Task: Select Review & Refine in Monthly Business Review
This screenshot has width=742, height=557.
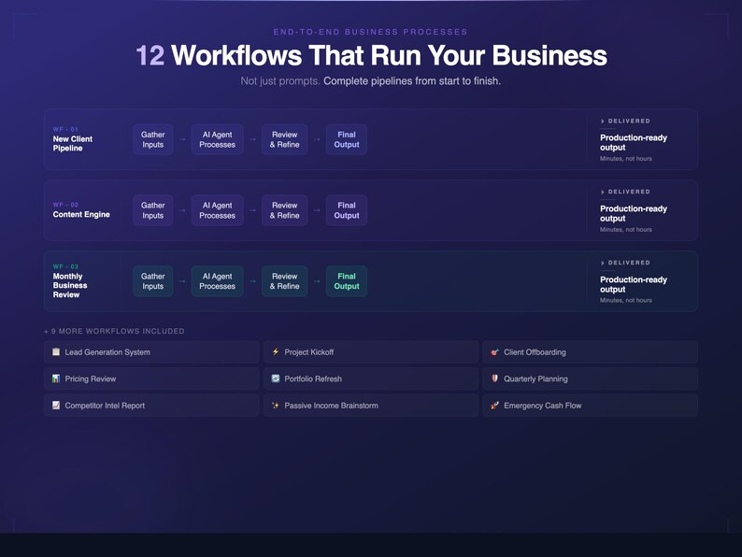Action: coord(284,281)
